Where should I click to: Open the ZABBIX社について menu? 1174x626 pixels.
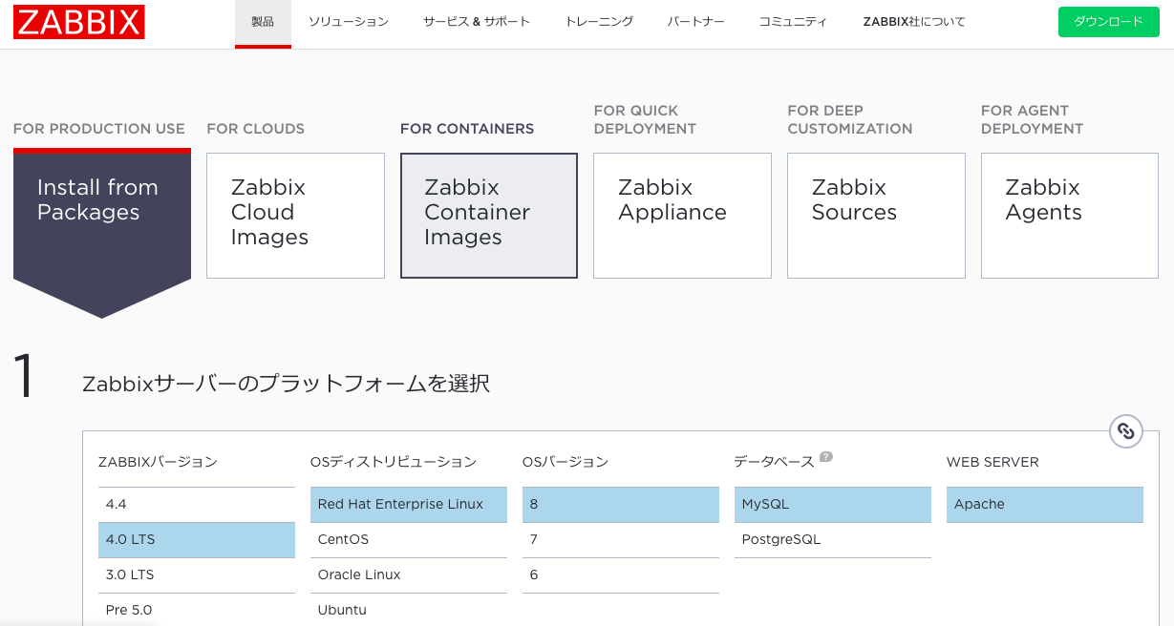913,22
